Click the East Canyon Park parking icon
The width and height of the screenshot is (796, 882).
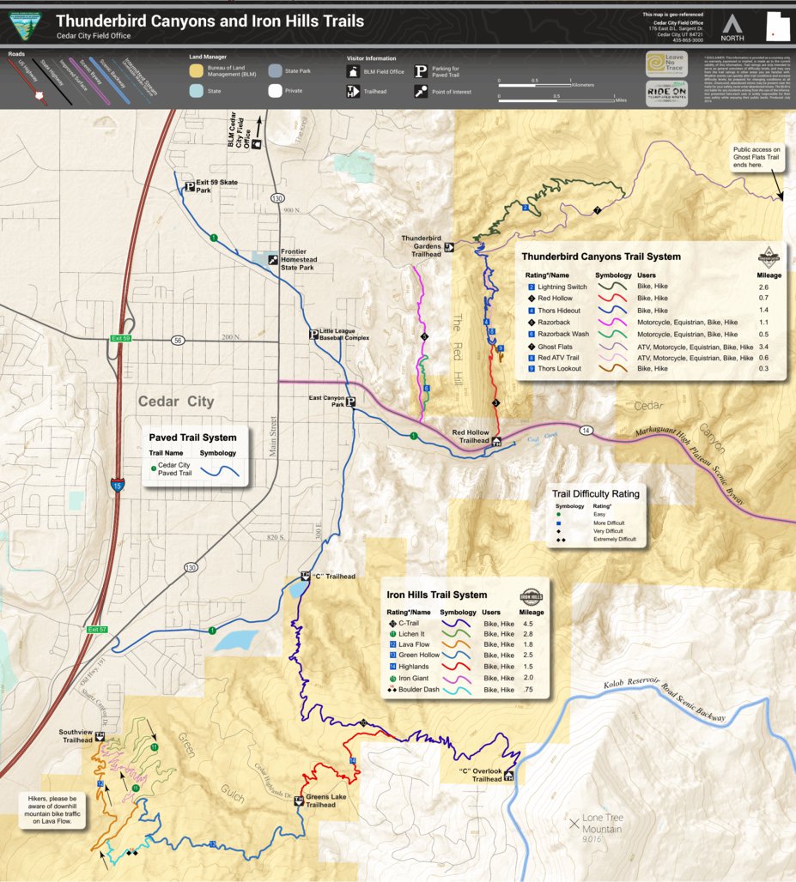click(x=350, y=402)
